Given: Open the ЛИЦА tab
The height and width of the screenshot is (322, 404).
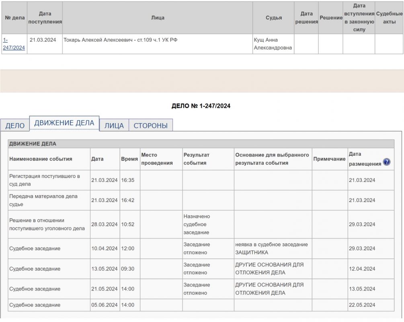Looking at the screenshot, I should 114,126.
